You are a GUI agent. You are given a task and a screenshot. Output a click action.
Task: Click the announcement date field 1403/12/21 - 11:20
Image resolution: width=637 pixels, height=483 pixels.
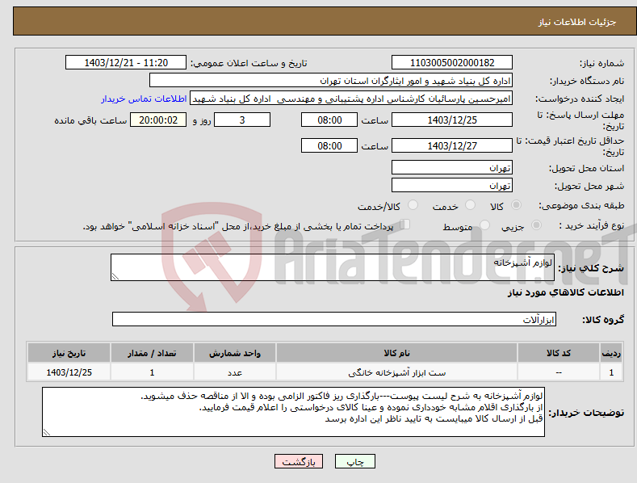(126, 63)
